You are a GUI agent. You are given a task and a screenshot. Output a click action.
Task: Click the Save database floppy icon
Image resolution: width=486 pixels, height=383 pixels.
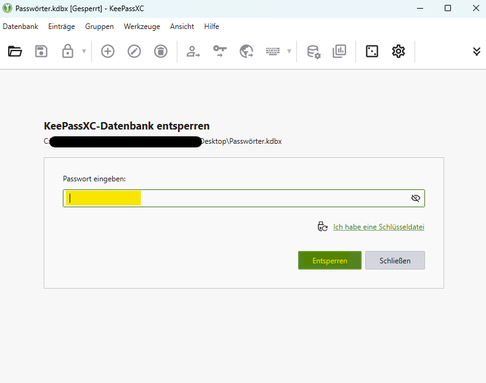point(41,51)
